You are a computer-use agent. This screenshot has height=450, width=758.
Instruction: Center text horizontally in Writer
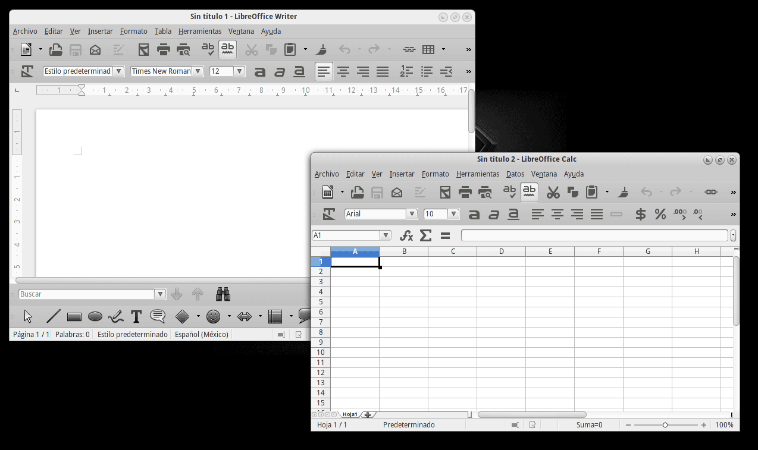[x=343, y=71]
